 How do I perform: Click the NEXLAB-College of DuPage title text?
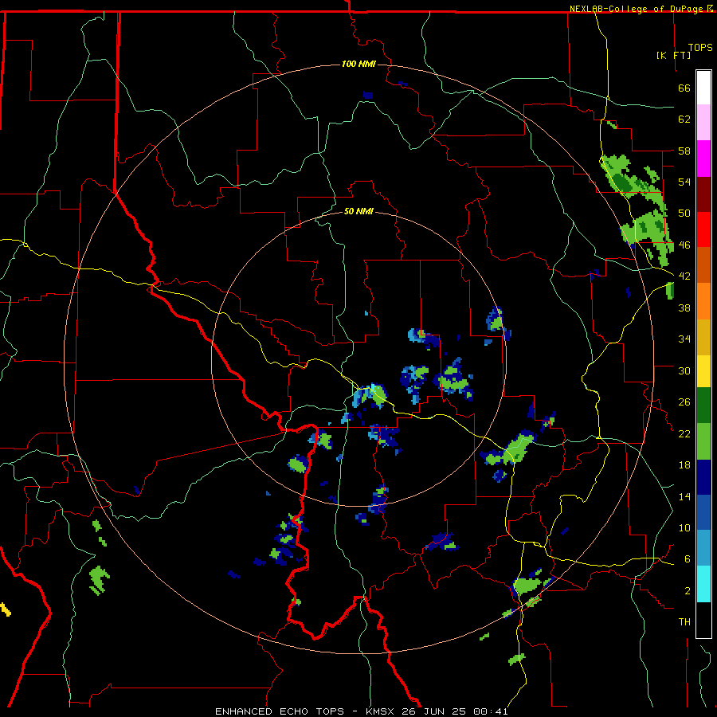(x=637, y=9)
